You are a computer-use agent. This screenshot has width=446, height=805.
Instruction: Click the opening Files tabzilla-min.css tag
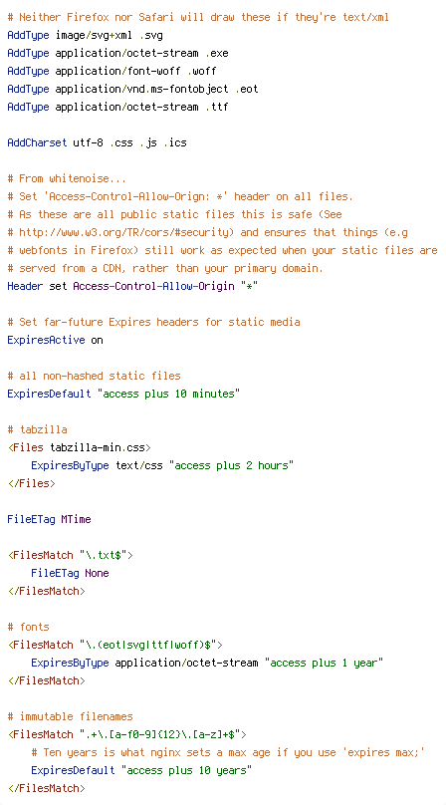[x=80, y=447]
